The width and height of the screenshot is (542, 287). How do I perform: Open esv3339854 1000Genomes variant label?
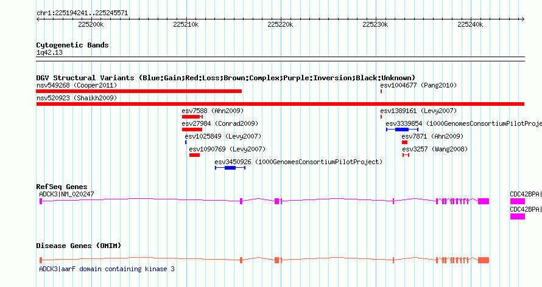click(463, 123)
